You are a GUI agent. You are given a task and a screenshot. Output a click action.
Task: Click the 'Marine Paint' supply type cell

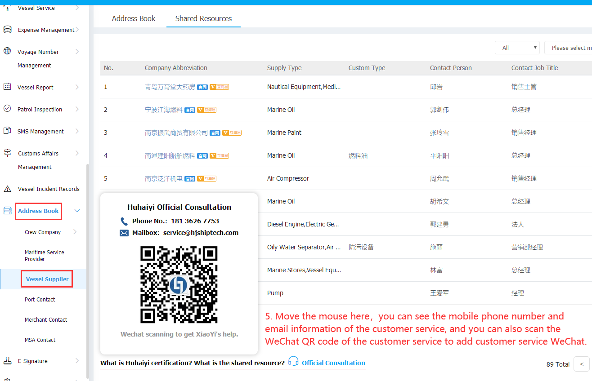(284, 133)
